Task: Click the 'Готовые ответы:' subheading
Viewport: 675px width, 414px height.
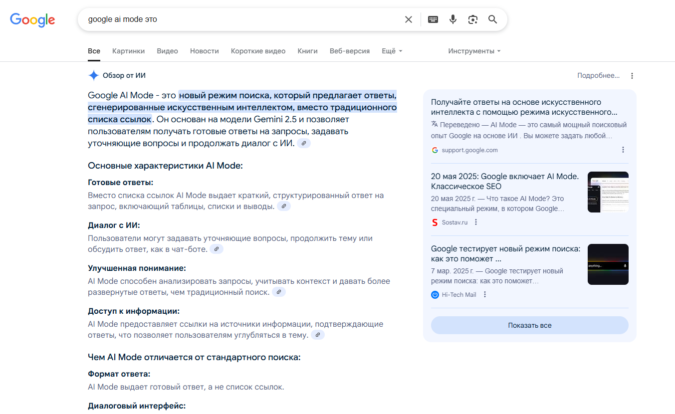Action: [x=120, y=182]
